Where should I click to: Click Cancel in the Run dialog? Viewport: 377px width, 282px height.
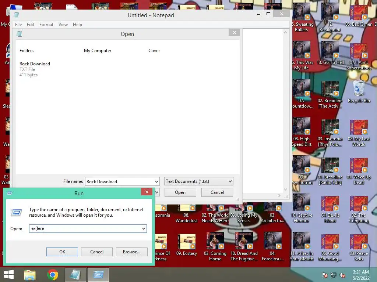(x=97, y=252)
